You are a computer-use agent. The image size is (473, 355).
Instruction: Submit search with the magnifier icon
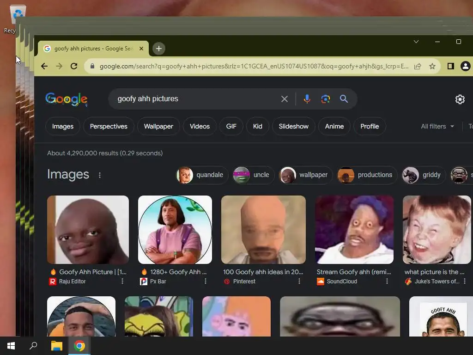pos(344,99)
